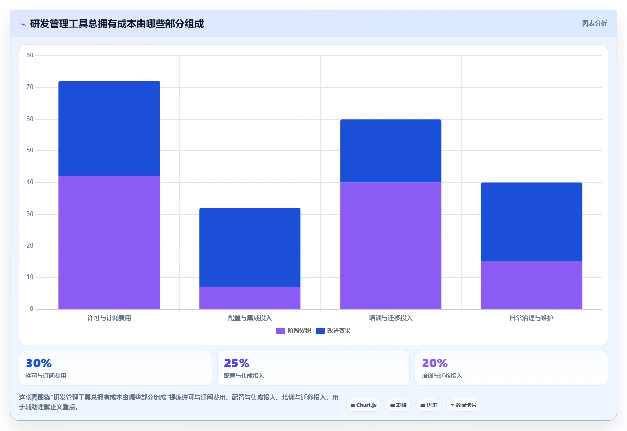The height and width of the screenshot is (431, 627).
Task: Click the 进度 tag chip
Action: pyautogui.click(x=428, y=405)
